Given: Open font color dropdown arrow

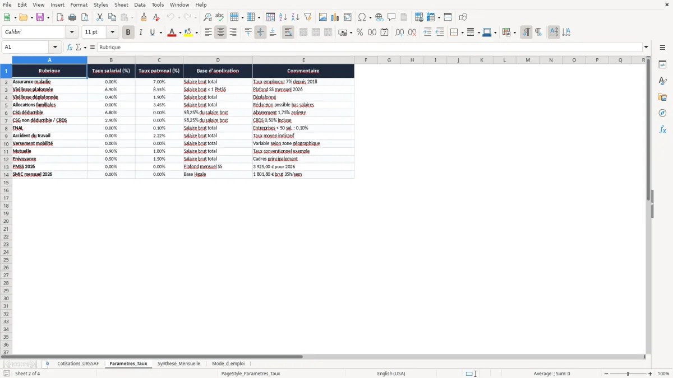Looking at the screenshot, I should (180, 32).
